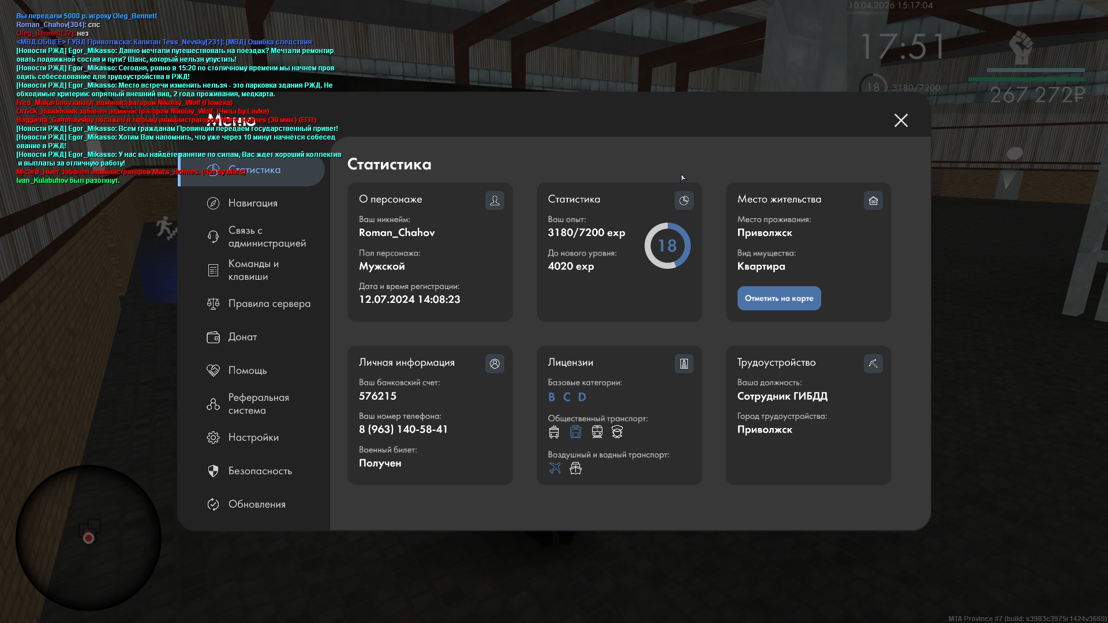
Task: Open the Обновления section
Action: [256, 504]
